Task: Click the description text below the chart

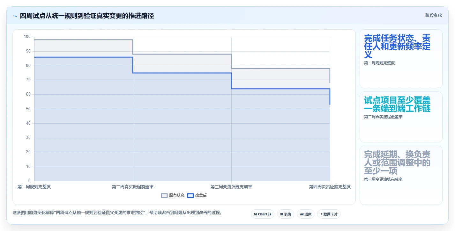Action: [x=117, y=213]
